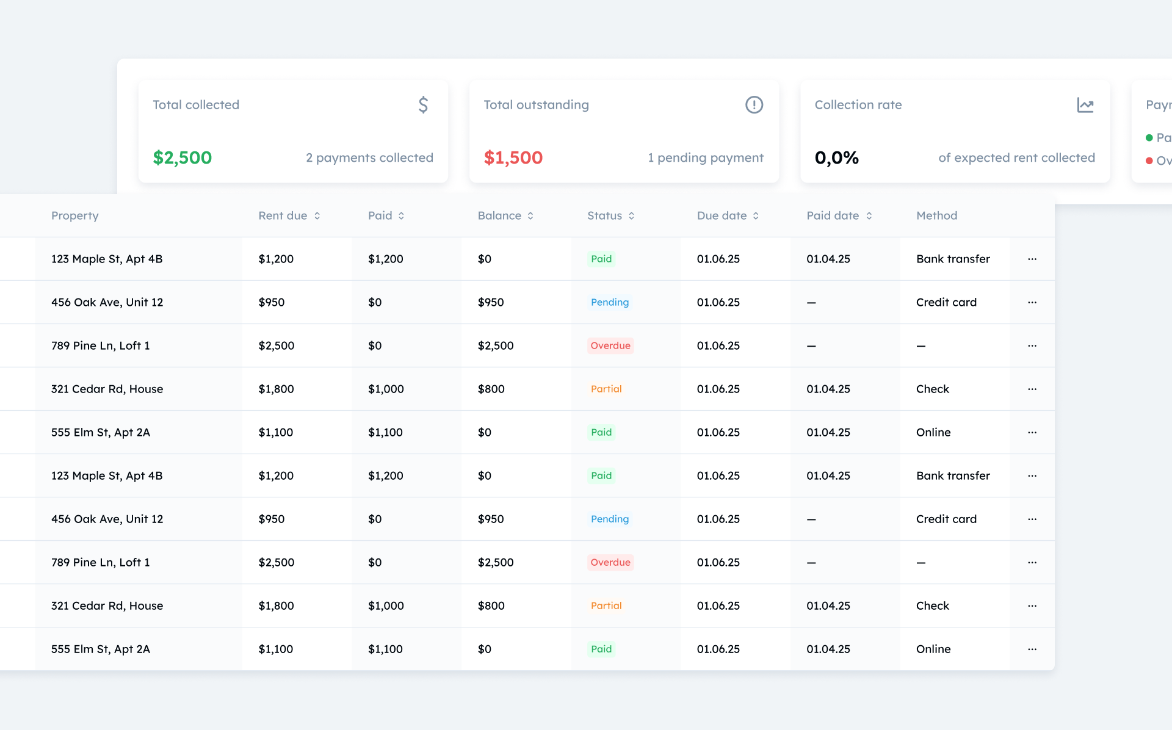Sort table by Status column
Screen dimensions: 1172x730
coord(631,215)
